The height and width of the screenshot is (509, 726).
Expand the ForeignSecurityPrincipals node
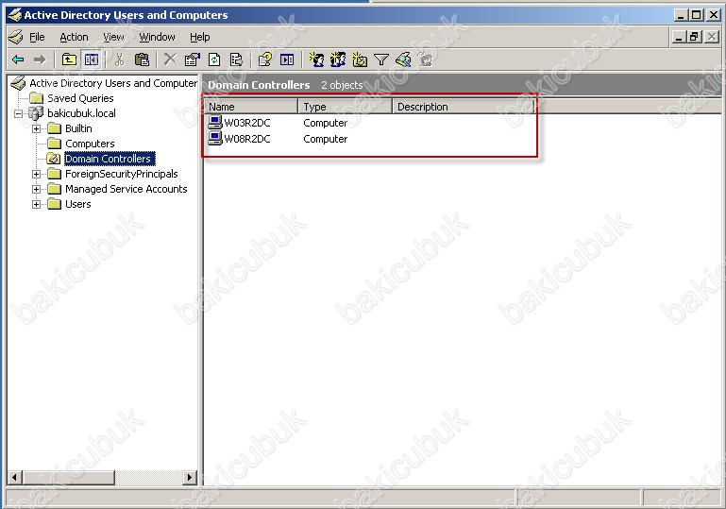[x=36, y=174]
